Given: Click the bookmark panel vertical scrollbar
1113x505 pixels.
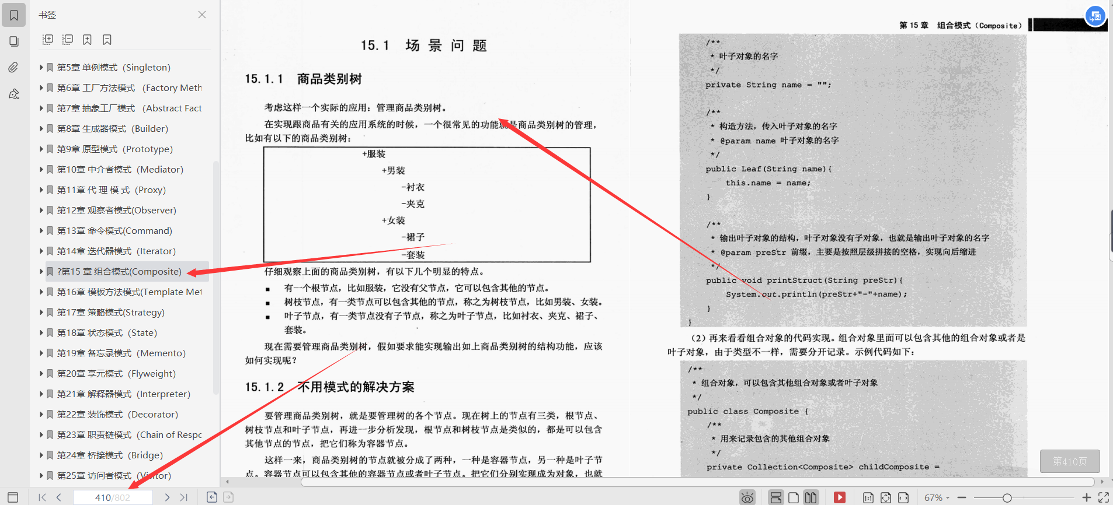Looking at the screenshot, I should click(215, 278).
